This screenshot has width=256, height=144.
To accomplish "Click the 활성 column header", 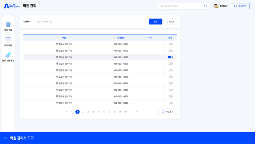I will click(170, 38).
